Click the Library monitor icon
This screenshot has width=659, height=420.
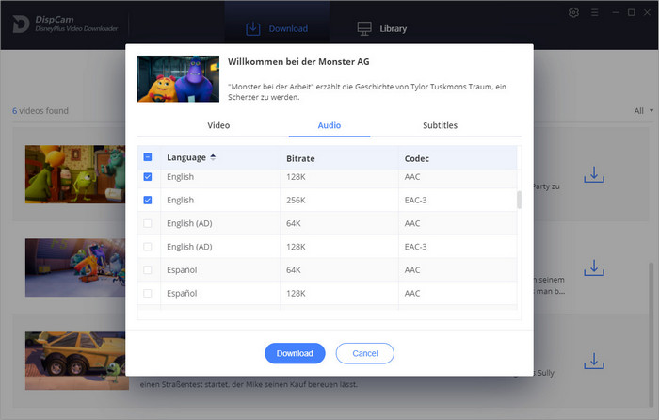pos(364,28)
